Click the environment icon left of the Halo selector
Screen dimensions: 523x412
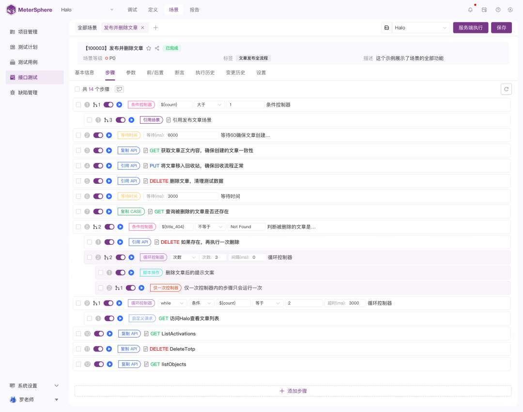[x=386, y=28]
